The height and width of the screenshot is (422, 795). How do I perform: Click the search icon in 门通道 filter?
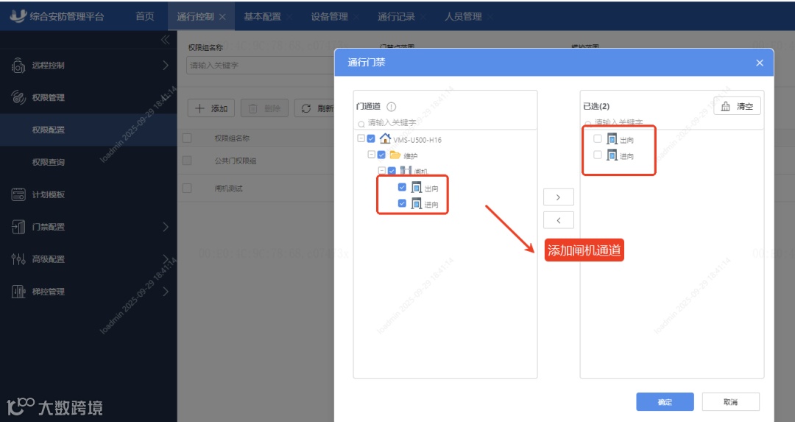(x=361, y=123)
